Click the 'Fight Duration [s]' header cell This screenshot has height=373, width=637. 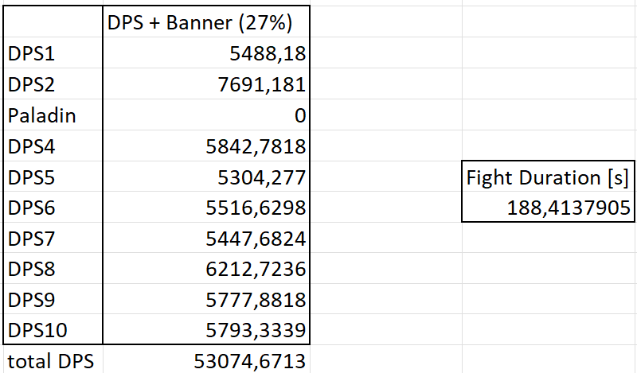pos(549,177)
